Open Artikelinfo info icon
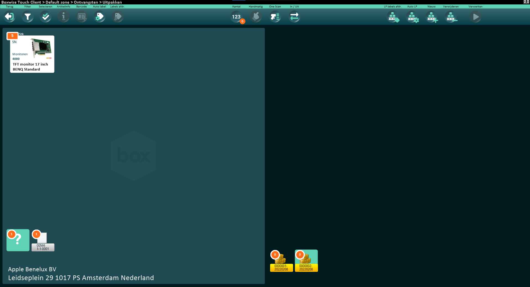Screen dimensions: 530x287 tap(64, 17)
